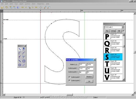The height and width of the screenshot is (99, 136).
Task: Go to previous glyph with left arrow
Action: (26, 7)
